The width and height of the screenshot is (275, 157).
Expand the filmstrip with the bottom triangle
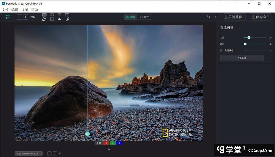109,149
